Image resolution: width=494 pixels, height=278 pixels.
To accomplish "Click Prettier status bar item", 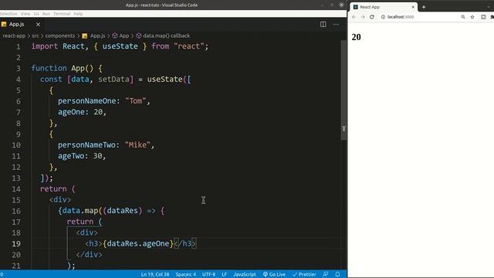I will [304, 275].
